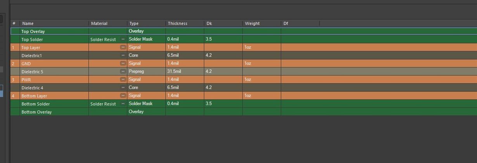Image resolution: width=477 pixels, height=163 pixels.
Task: Click Overlay type of Bottom Overlay row
Action: 136,112
